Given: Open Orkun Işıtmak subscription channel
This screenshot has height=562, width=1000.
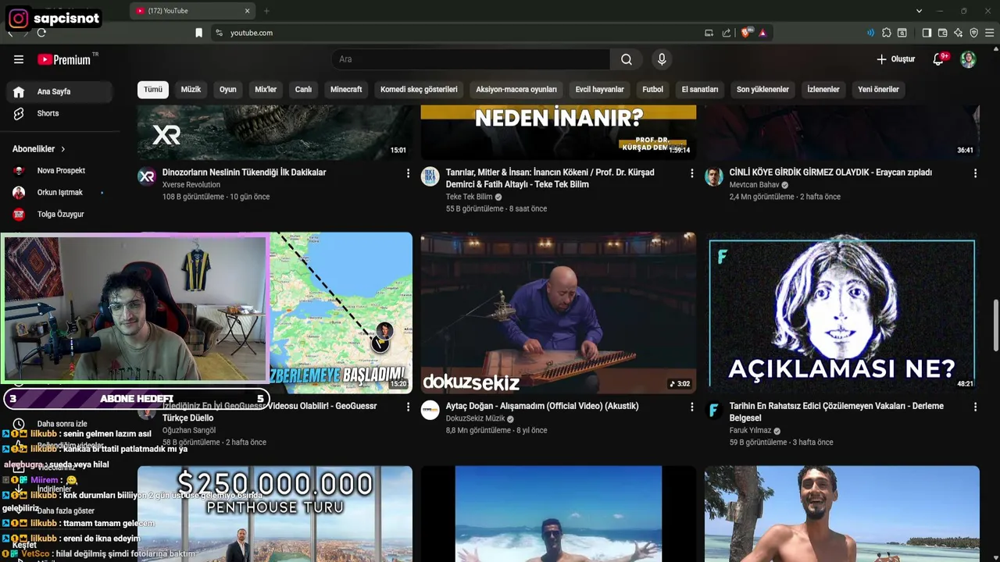Looking at the screenshot, I should (x=59, y=192).
